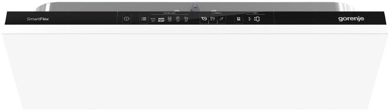Screen dimensions: 390x111
Task: Click the options group label above toggles
Action: point(217,13)
